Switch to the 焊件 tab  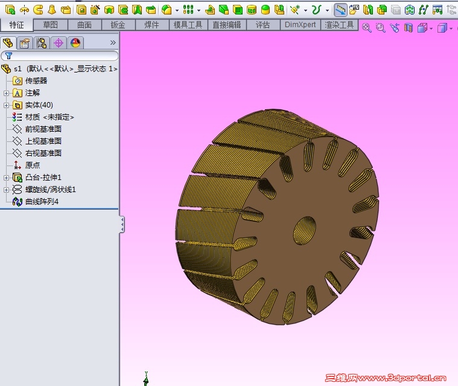(x=152, y=25)
